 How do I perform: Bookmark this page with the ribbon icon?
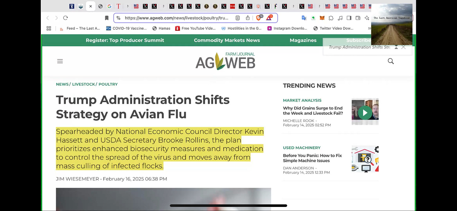coord(107,18)
